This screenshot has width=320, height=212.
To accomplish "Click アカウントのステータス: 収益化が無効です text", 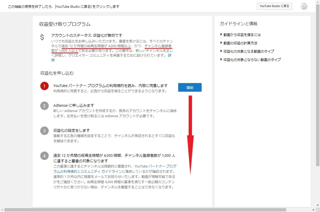I will (87, 35).
